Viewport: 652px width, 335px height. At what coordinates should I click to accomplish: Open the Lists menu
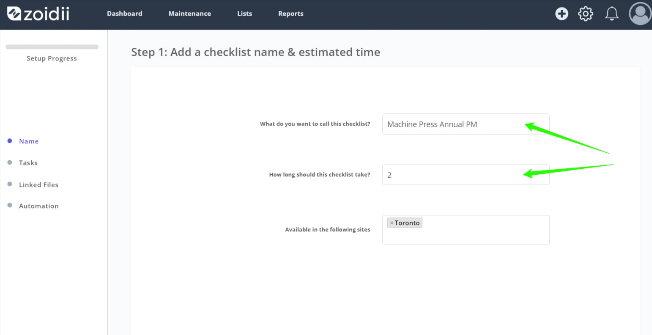[244, 14]
